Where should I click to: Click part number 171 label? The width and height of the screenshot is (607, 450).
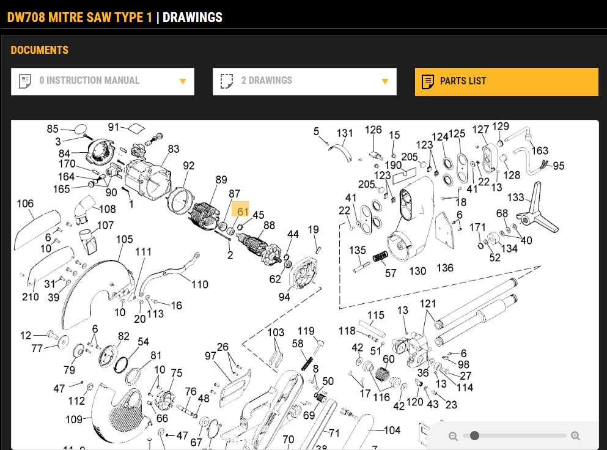click(x=477, y=227)
